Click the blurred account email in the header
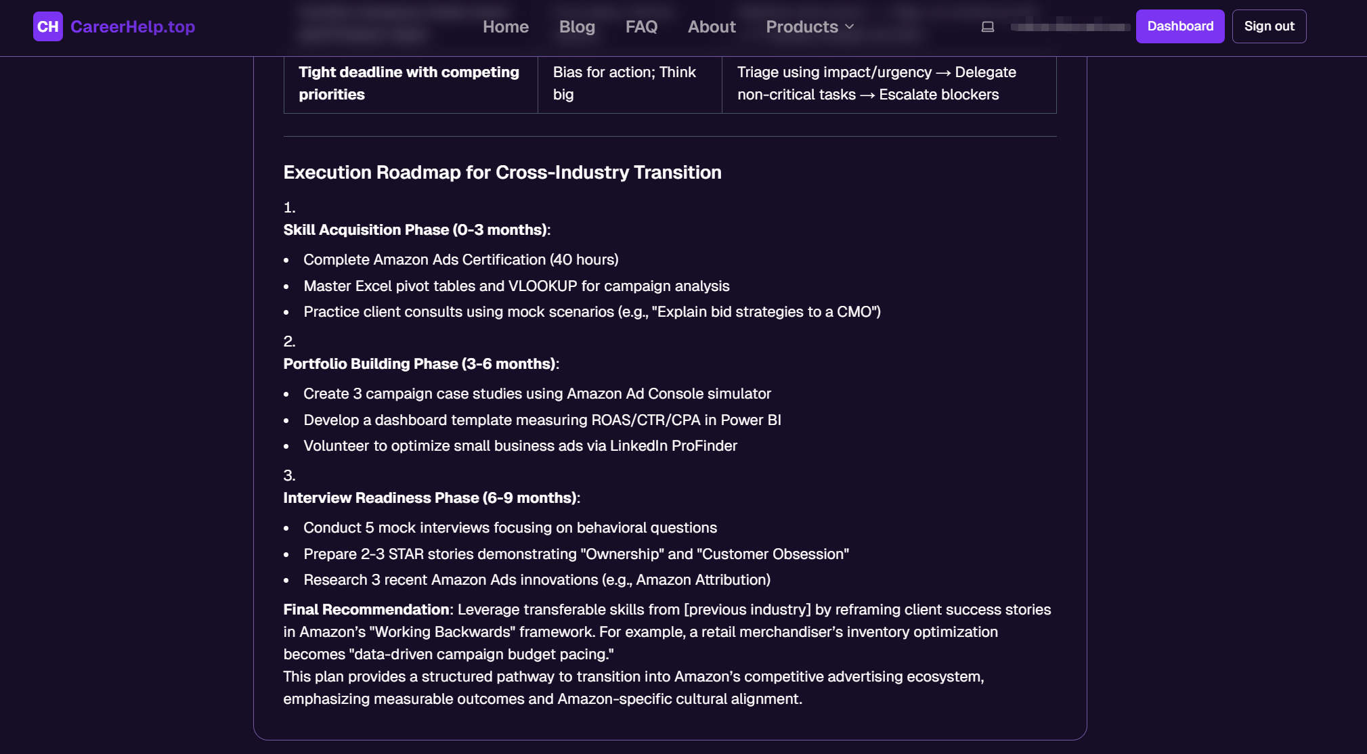This screenshot has width=1367, height=754. 1070,27
